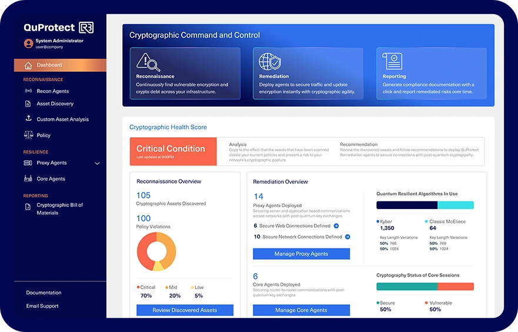Click the Reporting document checkmark icon
This screenshot has width=518, height=332.
[392, 61]
